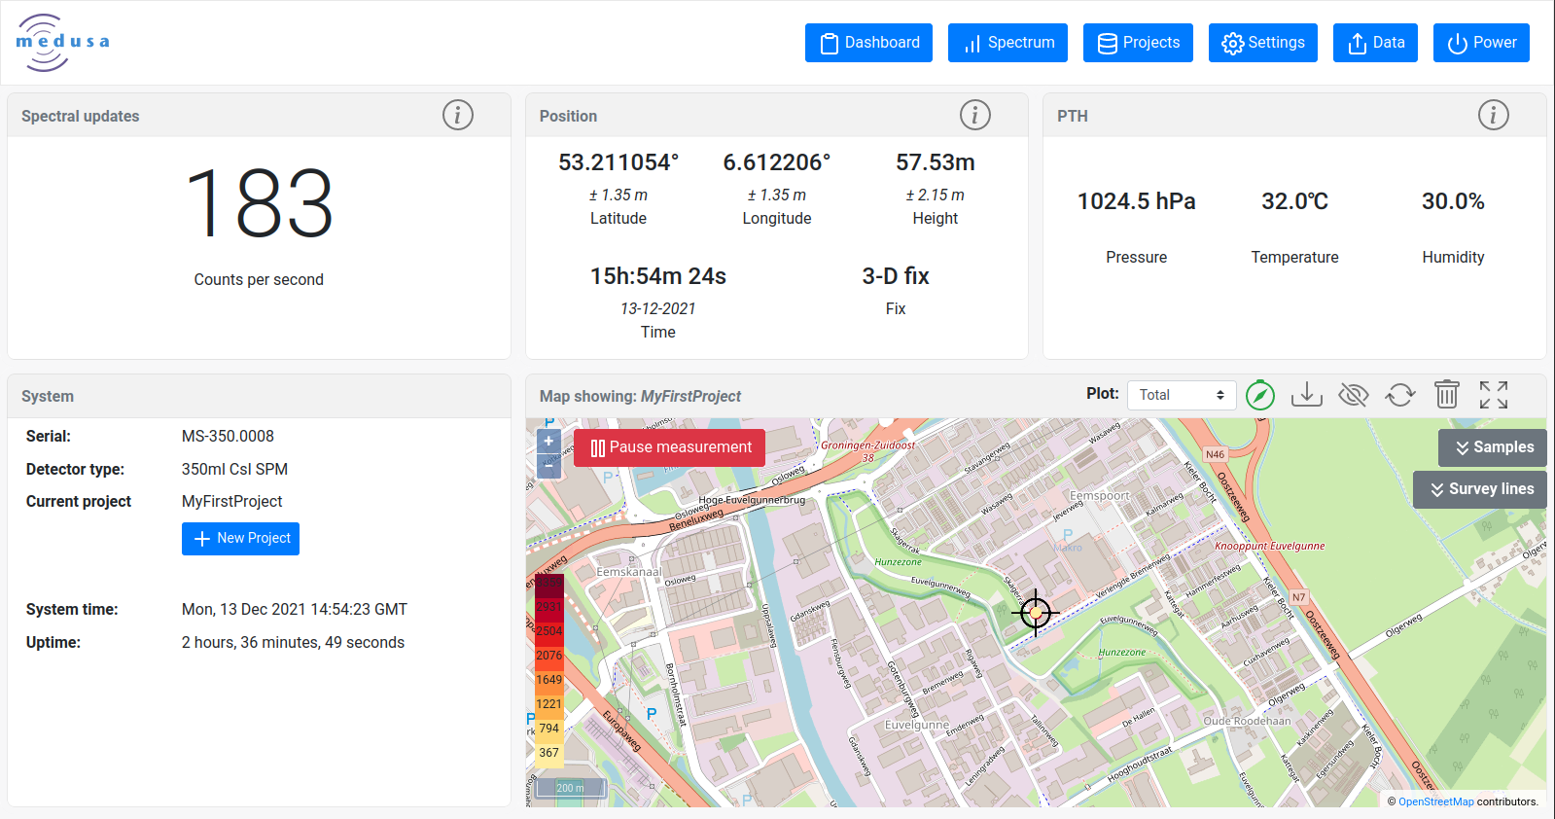Open the Spectrum page
The height and width of the screenshot is (819, 1555).
pos(1007,43)
